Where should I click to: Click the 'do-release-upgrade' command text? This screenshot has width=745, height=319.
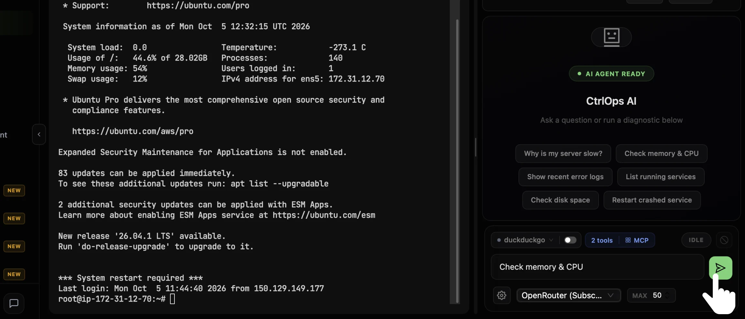[123, 247]
